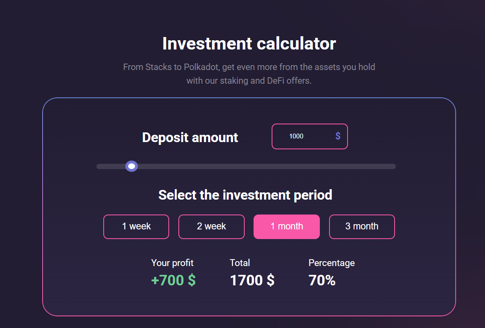This screenshot has height=328, width=485.
Task: Click the Deposit amount label
Action: click(x=190, y=138)
